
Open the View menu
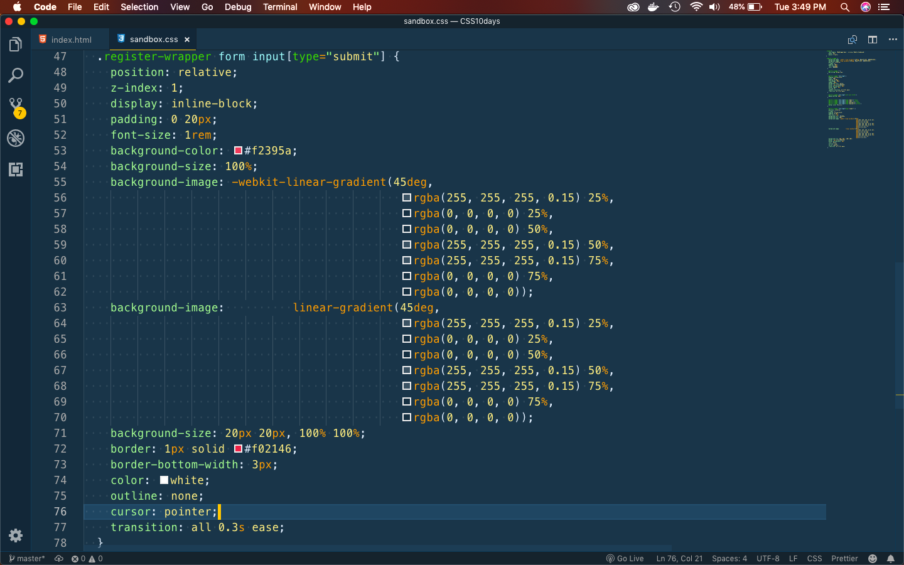(180, 7)
